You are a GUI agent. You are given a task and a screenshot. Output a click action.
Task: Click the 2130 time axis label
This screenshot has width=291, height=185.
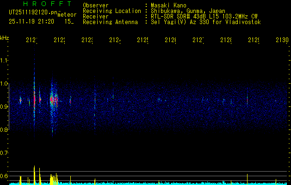click(282, 40)
